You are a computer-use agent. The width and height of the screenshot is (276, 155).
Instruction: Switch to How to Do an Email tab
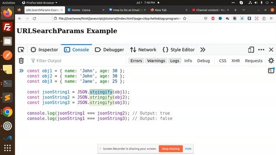[127, 10]
